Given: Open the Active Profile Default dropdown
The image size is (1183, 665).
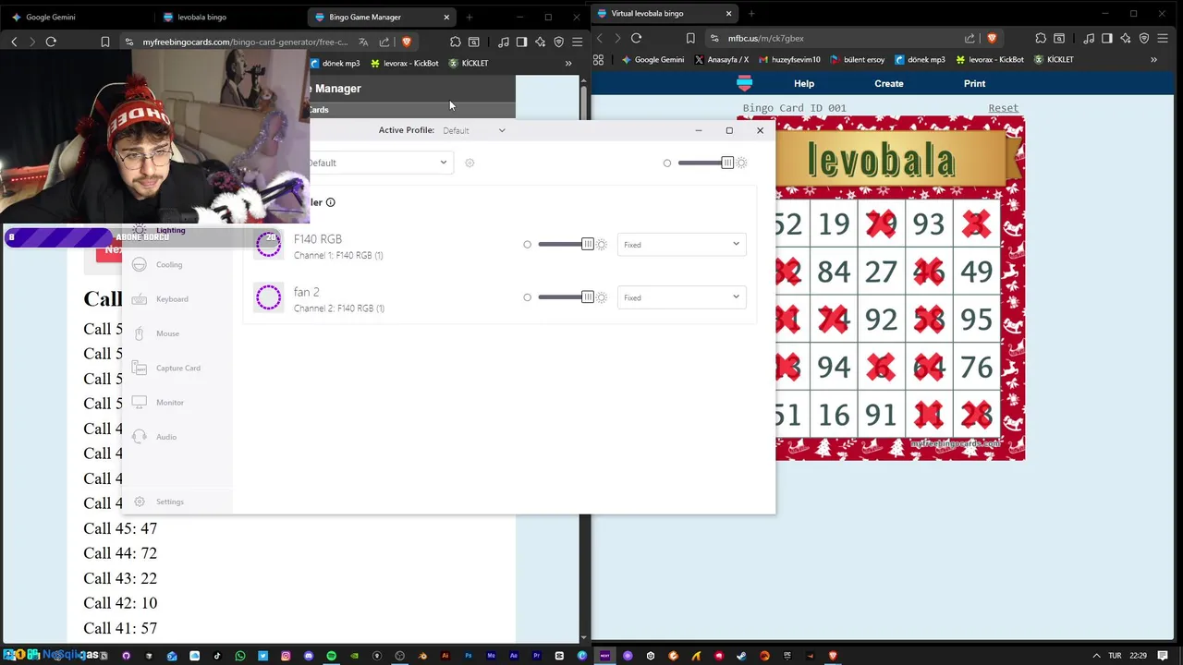Looking at the screenshot, I should (473, 130).
